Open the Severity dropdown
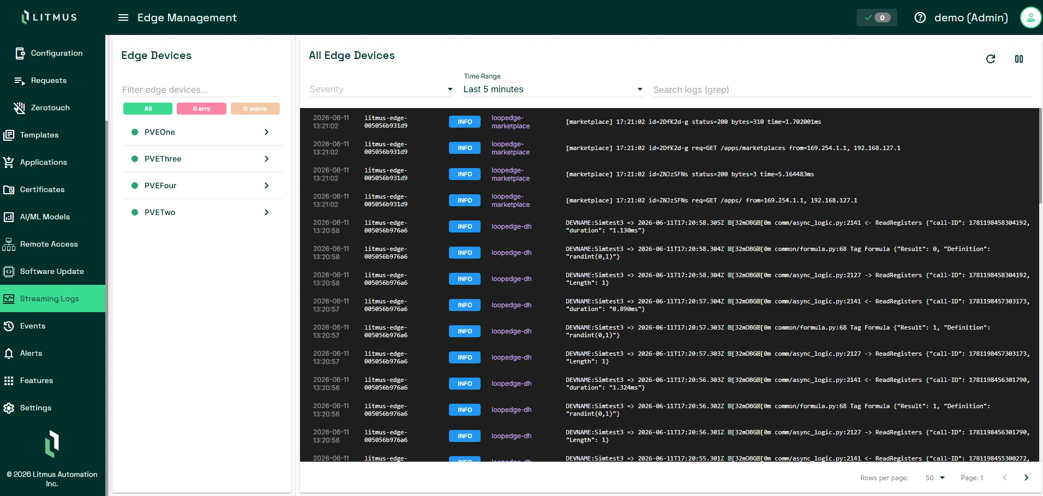 coord(381,89)
